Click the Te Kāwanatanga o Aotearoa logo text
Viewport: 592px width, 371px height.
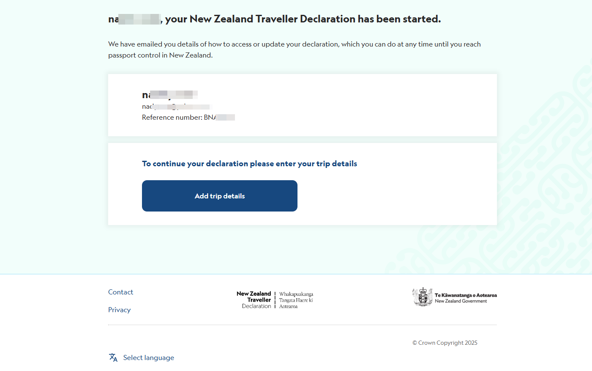466,298
